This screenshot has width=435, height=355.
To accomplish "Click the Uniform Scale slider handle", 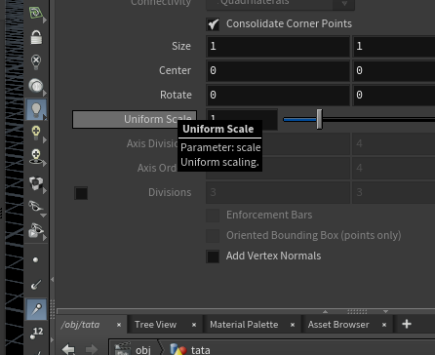I will 320,119.
